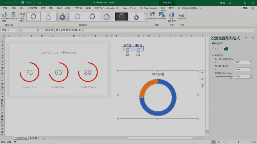The width and height of the screenshot is (257, 144).
Task: Click the Move Chart icon
Action: pos(181,16)
